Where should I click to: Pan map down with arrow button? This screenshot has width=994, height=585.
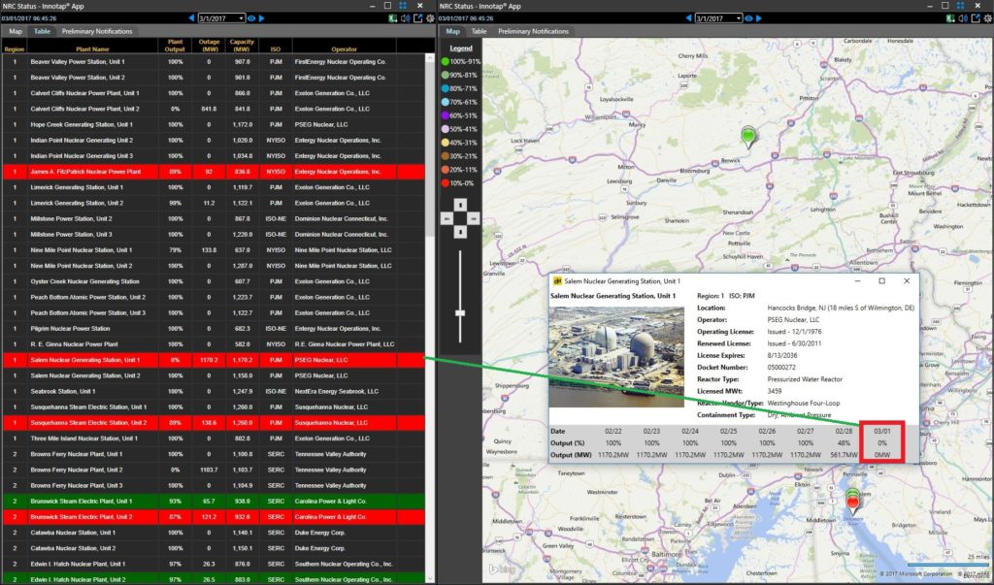[460, 232]
